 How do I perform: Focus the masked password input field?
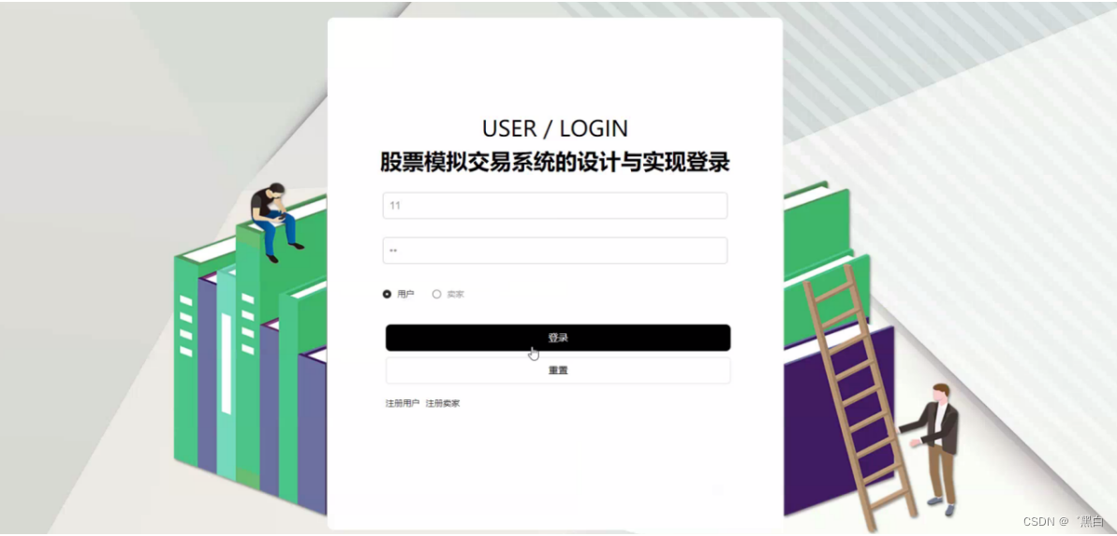(555, 251)
